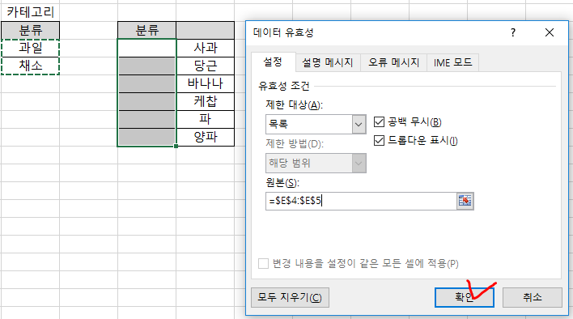Switch to the 오류 메시지 tab
Image resolution: width=573 pixels, height=319 pixels.
(393, 62)
